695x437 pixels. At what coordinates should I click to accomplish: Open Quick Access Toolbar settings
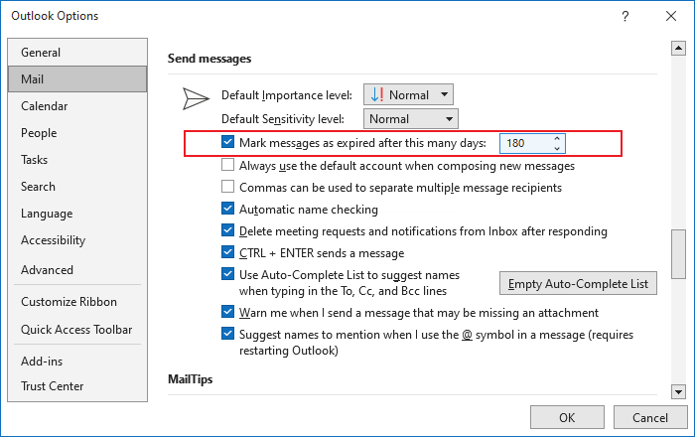pyautogui.click(x=77, y=330)
